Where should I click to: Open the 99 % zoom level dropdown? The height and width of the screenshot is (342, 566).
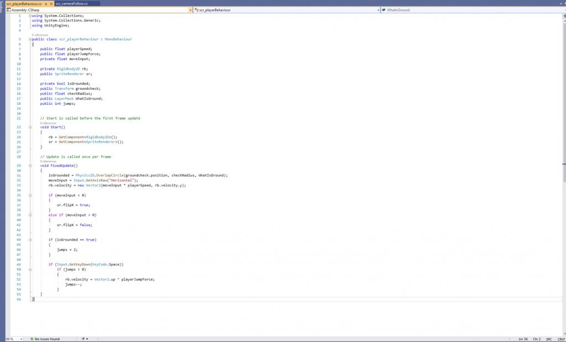click(x=21, y=339)
